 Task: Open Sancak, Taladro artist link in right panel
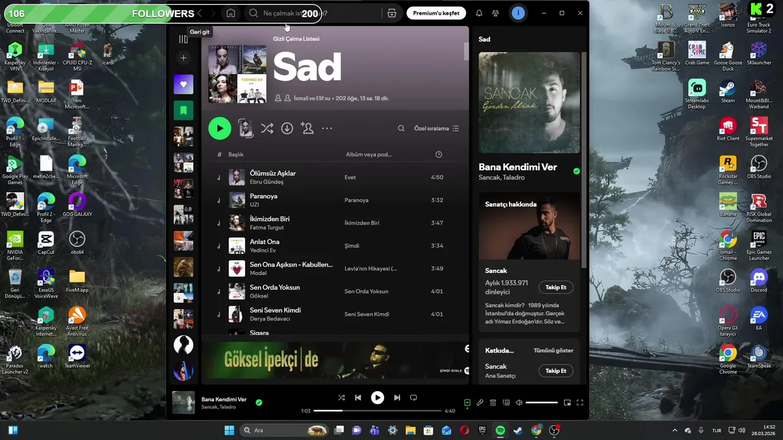(502, 178)
